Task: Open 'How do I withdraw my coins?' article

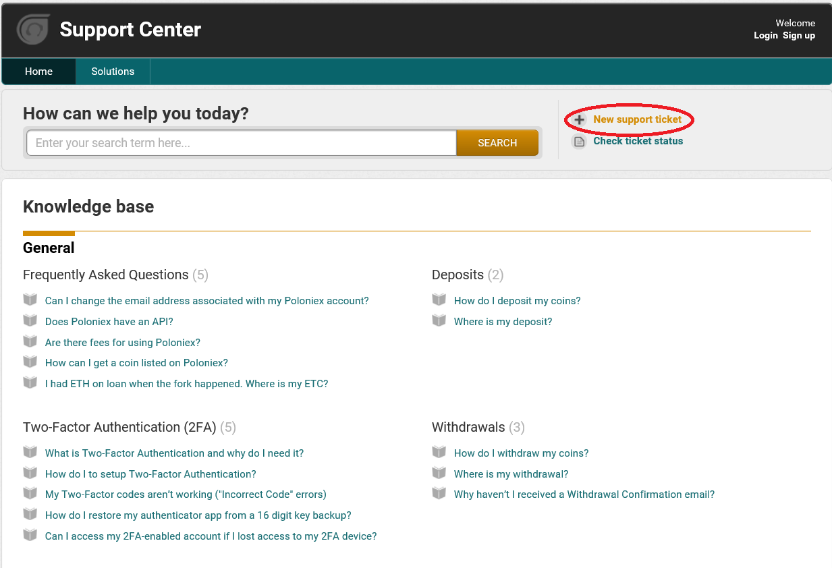Action: [x=521, y=453]
